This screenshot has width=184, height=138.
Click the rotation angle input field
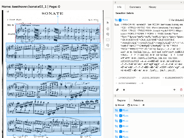[x=149, y=83]
